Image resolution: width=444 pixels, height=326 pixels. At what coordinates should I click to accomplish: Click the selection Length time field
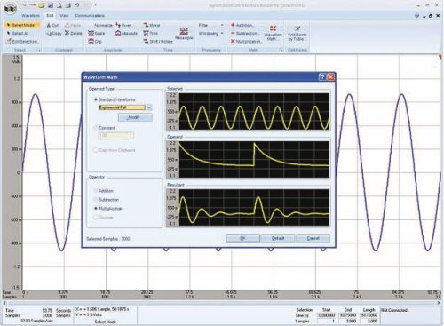pos(369,315)
